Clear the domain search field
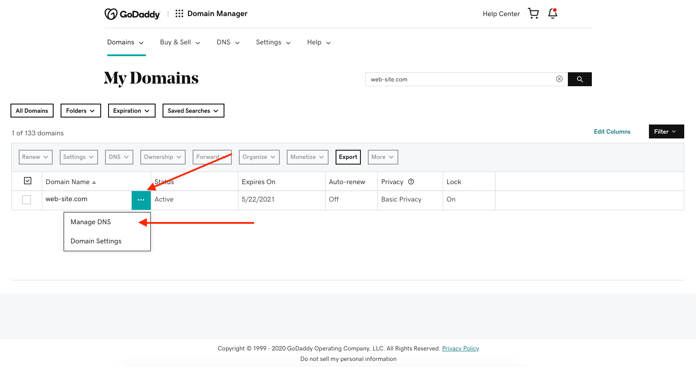Screen dimensions: 696x367 click(x=559, y=79)
